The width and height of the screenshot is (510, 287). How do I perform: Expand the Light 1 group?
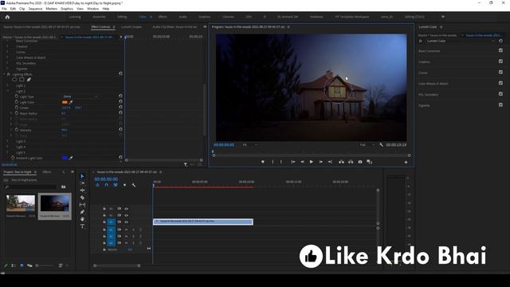tap(7, 85)
